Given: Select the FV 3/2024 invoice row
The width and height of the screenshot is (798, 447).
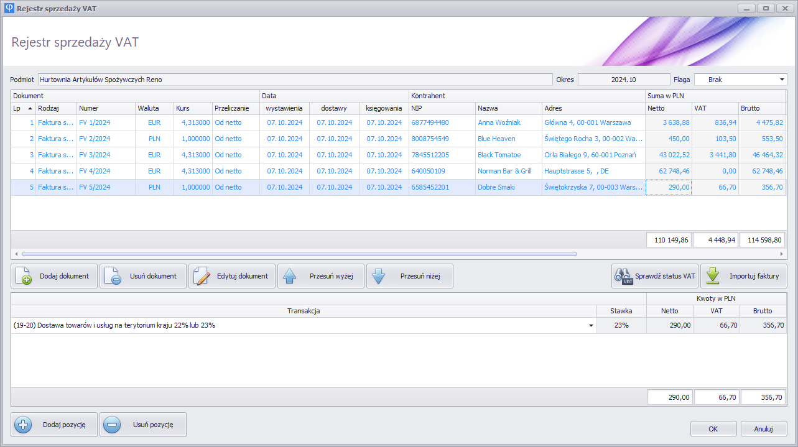Looking at the screenshot, I should [x=95, y=155].
